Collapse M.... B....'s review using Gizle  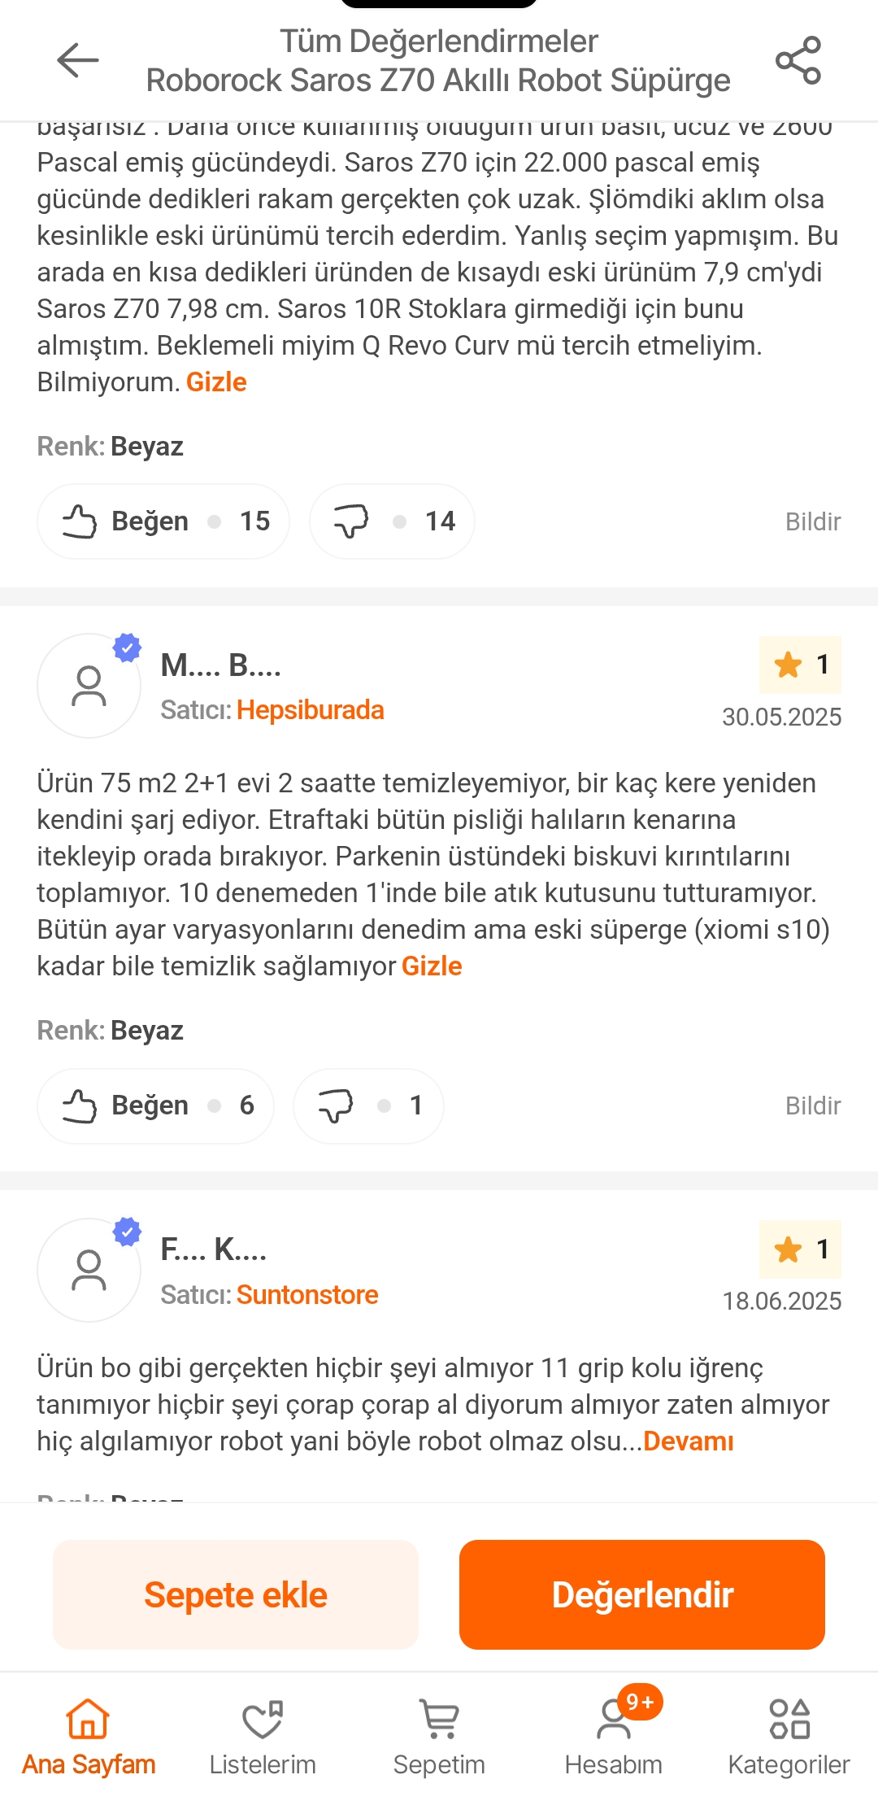tap(432, 966)
